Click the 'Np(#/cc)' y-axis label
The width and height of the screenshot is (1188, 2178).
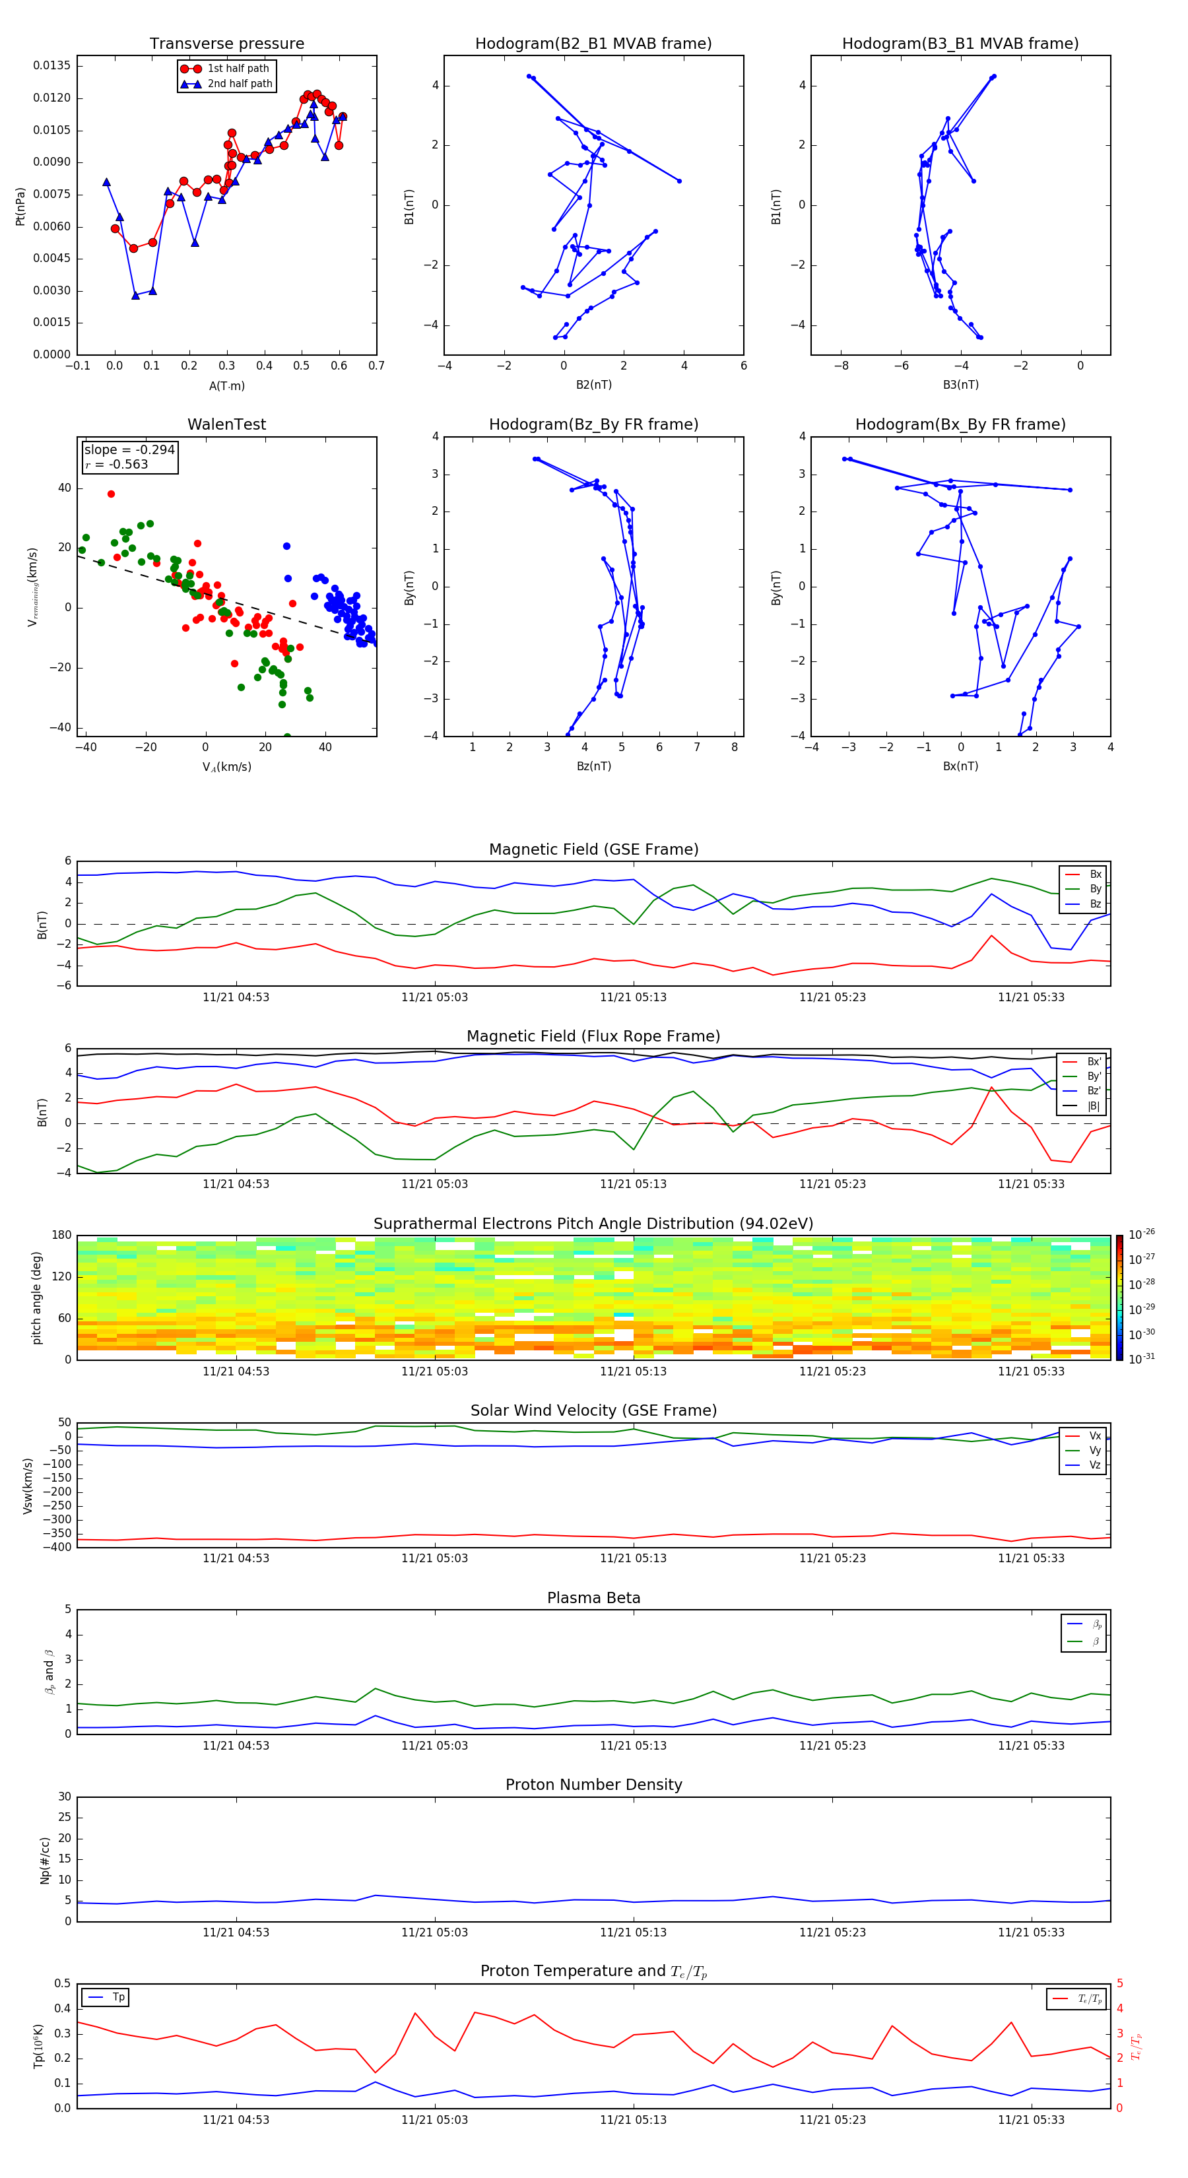[46, 1860]
